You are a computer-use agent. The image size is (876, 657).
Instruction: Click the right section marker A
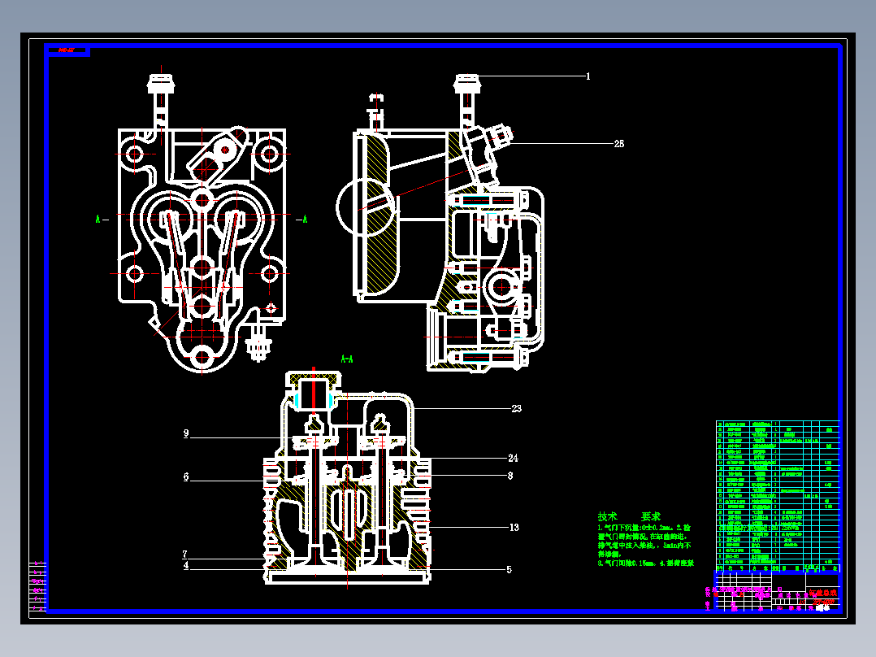305,220
